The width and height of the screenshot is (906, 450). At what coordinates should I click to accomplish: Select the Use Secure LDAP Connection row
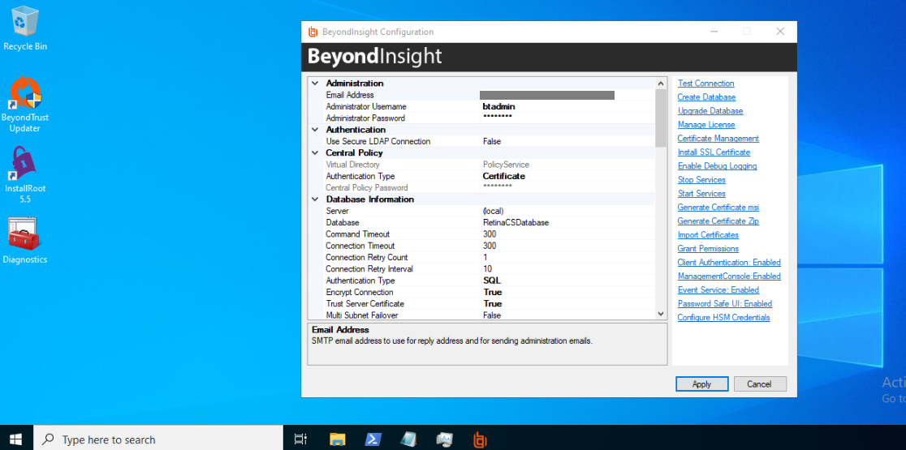[489, 141]
